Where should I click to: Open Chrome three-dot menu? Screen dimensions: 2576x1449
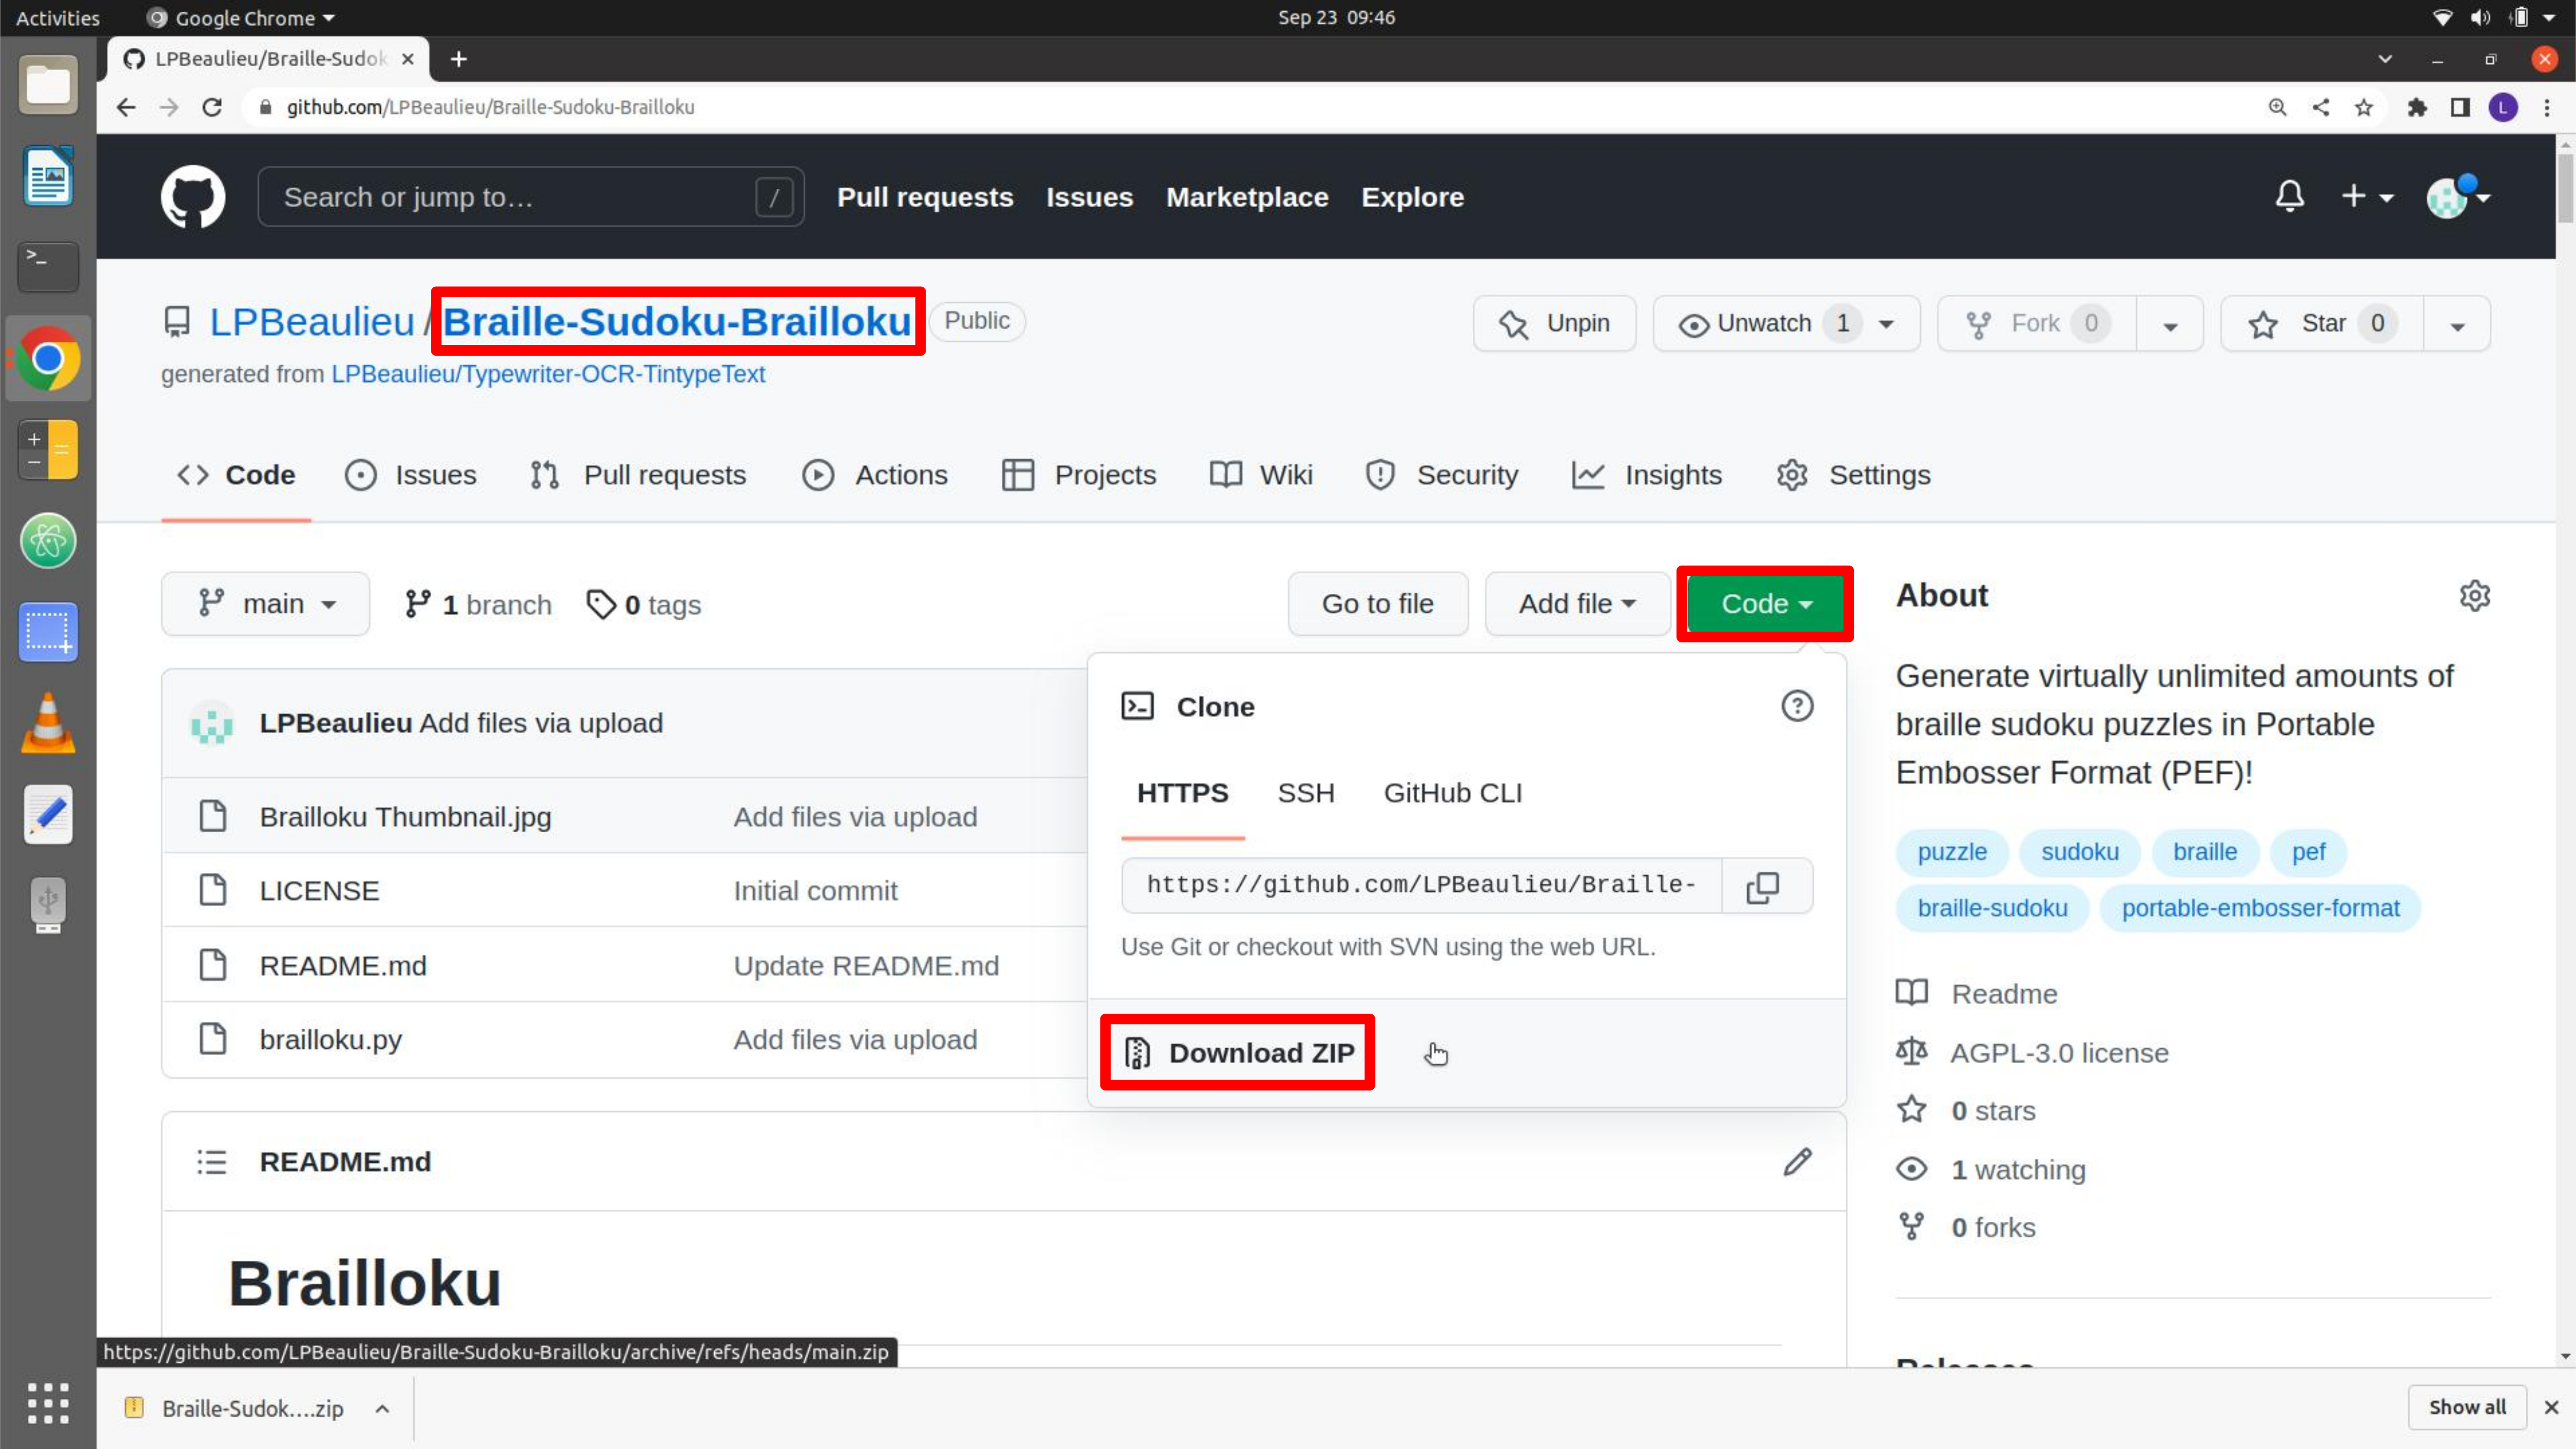(x=2546, y=107)
